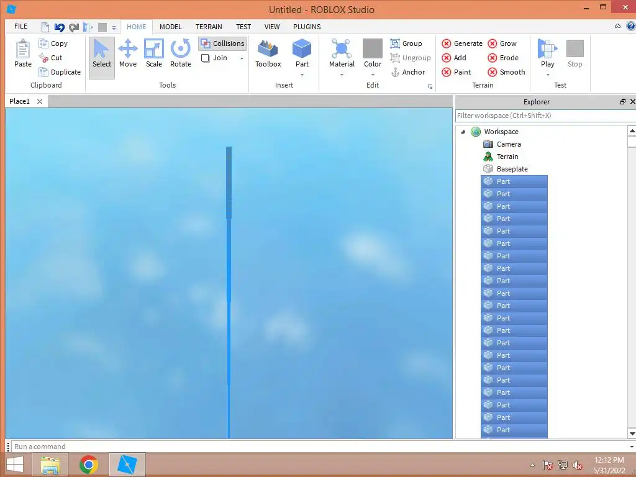Group the selected parts
Viewport: 636px width, 477px height.
(x=406, y=43)
